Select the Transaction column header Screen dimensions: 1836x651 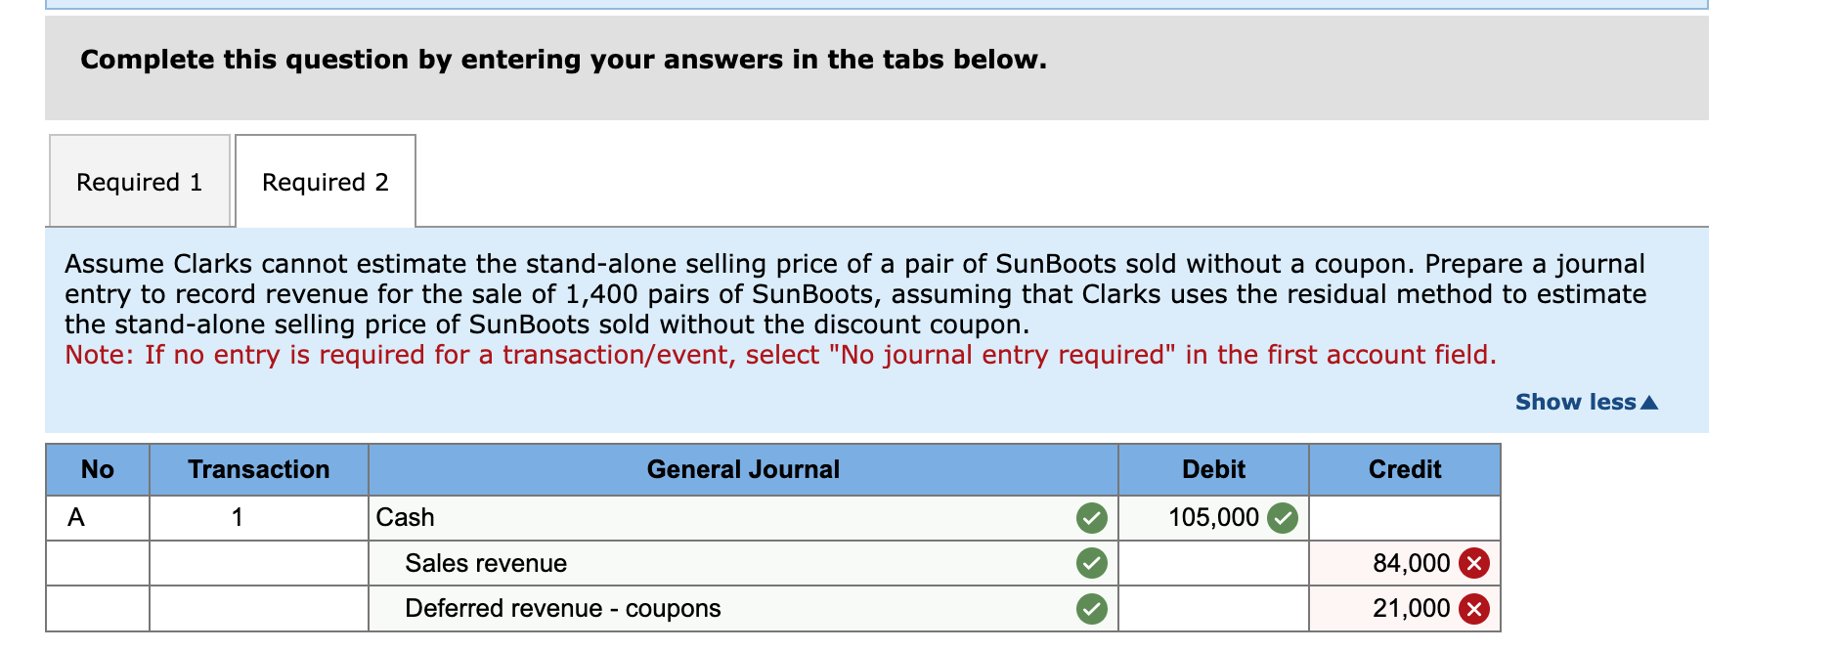(258, 469)
